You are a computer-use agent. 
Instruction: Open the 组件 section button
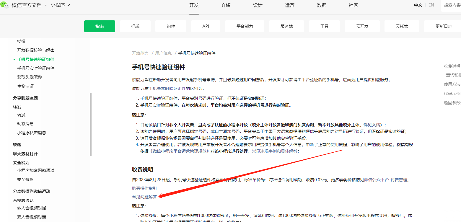tap(171, 26)
